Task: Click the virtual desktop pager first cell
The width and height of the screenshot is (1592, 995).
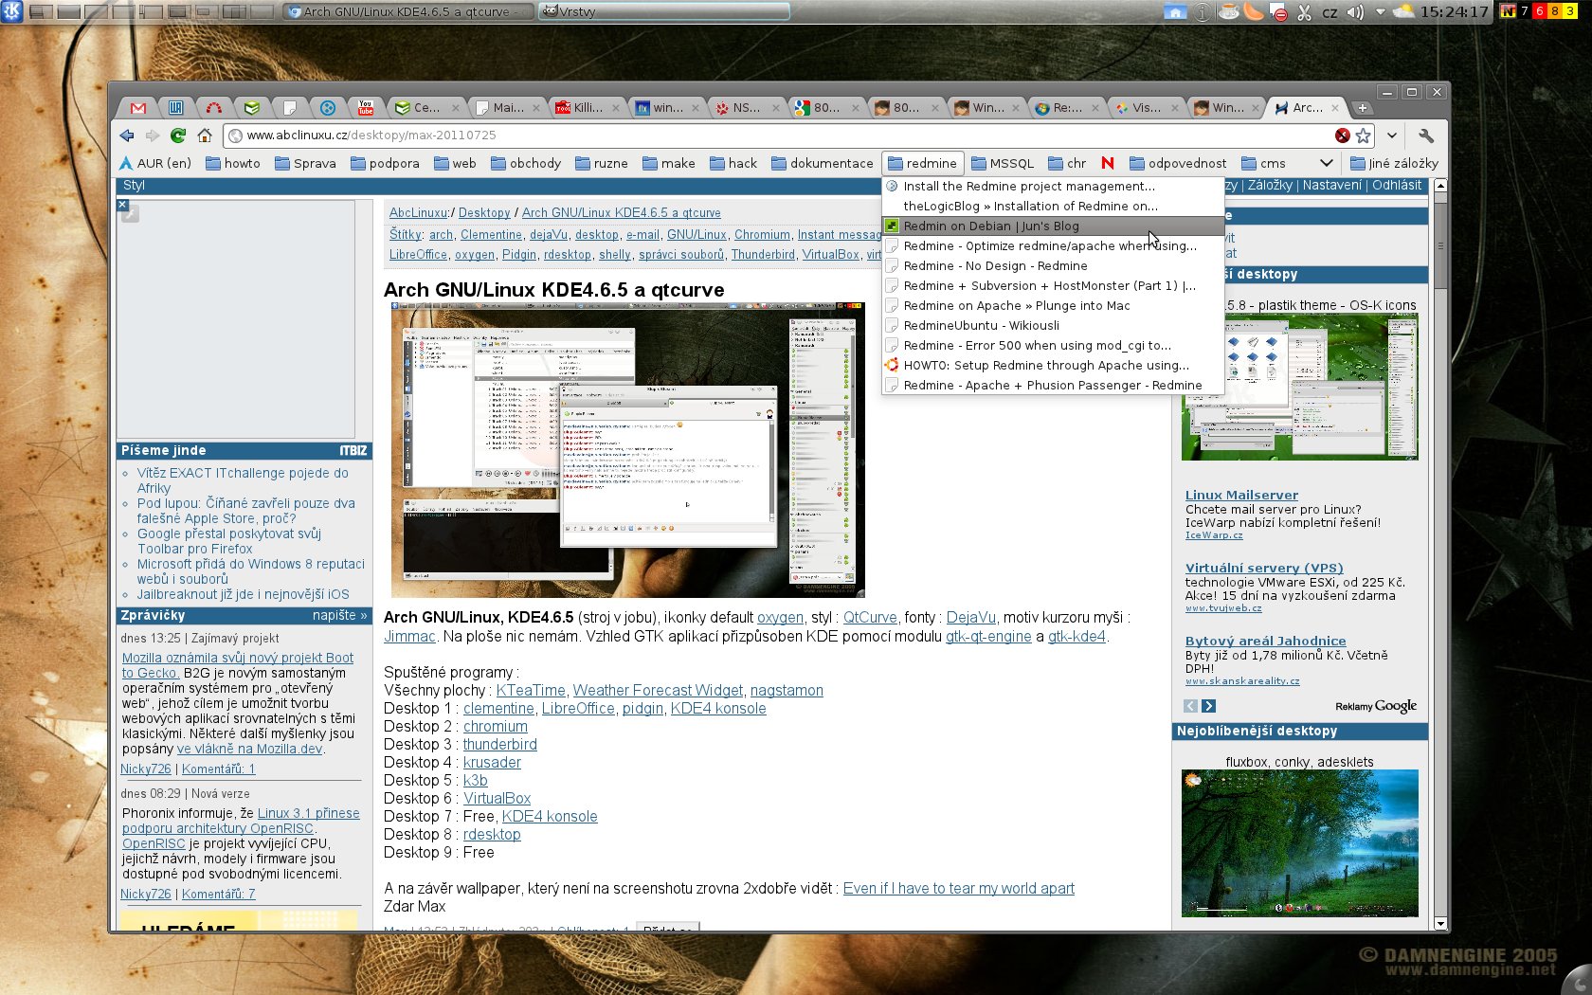Action: (x=41, y=11)
